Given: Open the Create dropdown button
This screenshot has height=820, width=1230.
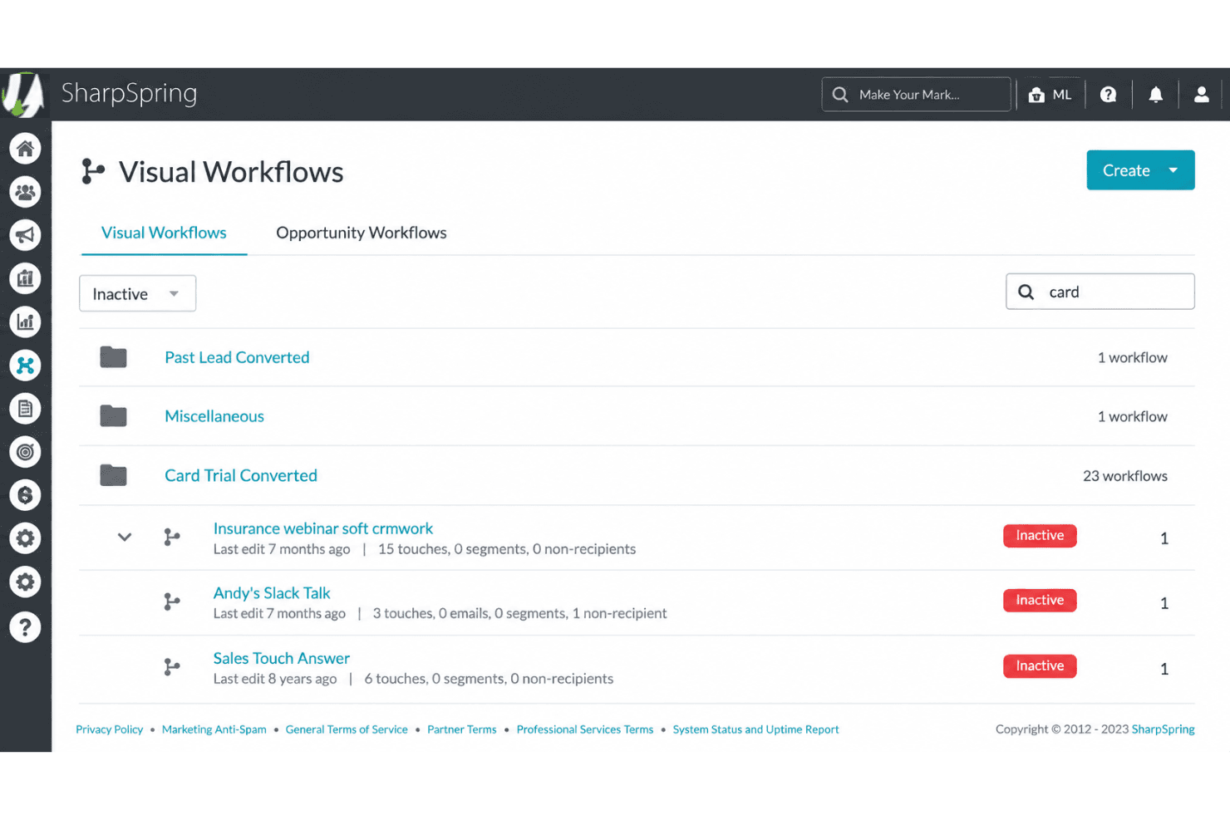Looking at the screenshot, I should coord(1140,170).
